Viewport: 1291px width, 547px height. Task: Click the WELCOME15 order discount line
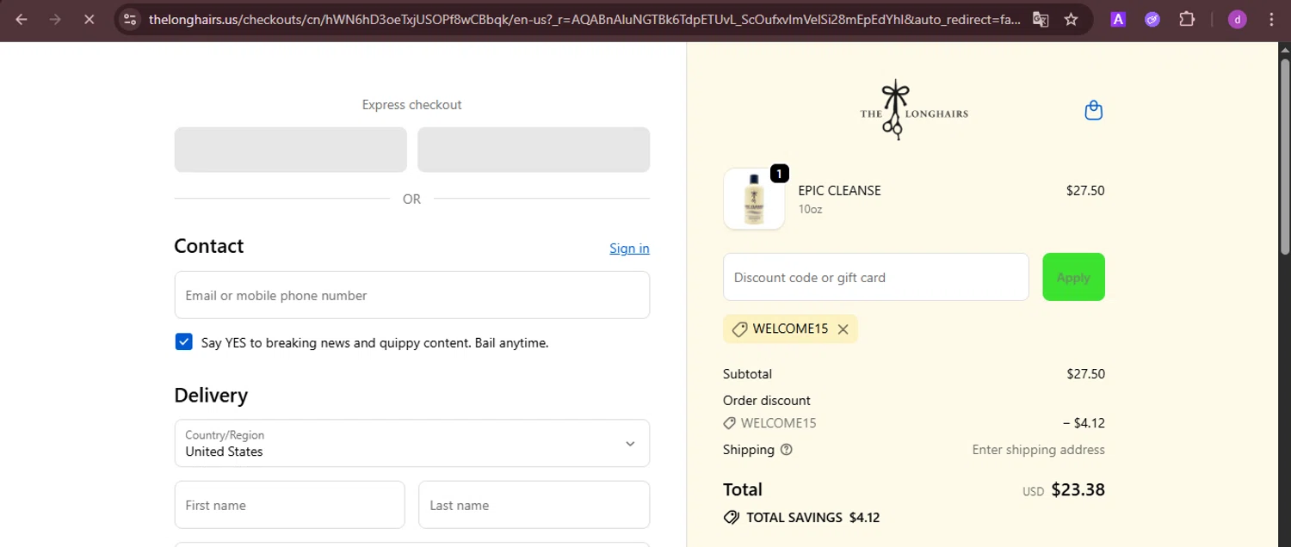click(769, 423)
